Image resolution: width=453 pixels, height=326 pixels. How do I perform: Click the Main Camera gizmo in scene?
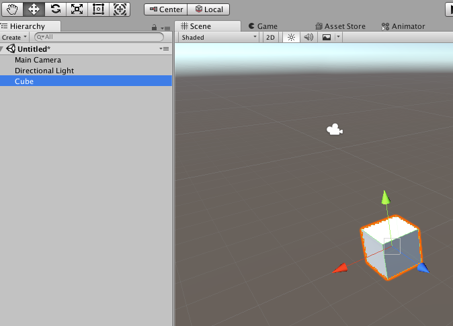pyautogui.click(x=335, y=130)
